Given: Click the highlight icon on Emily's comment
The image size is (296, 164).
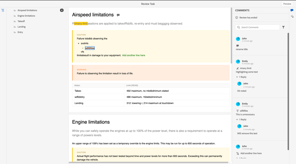Looking at the screenshot, I should 238,68.
